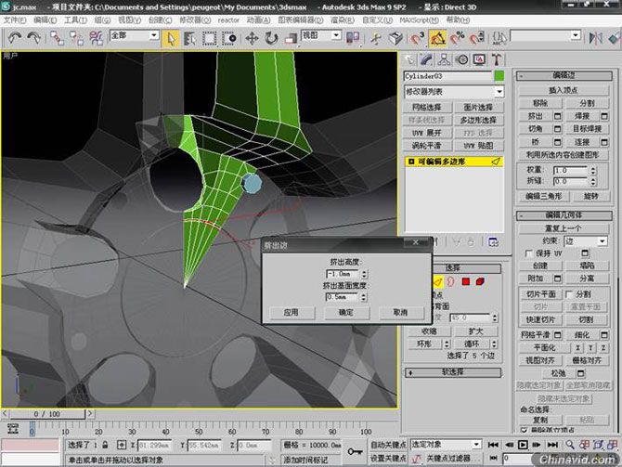Expand the 软选择 rollout
Image resolution: width=622 pixels, height=467 pixels.
tap(453, 372)
